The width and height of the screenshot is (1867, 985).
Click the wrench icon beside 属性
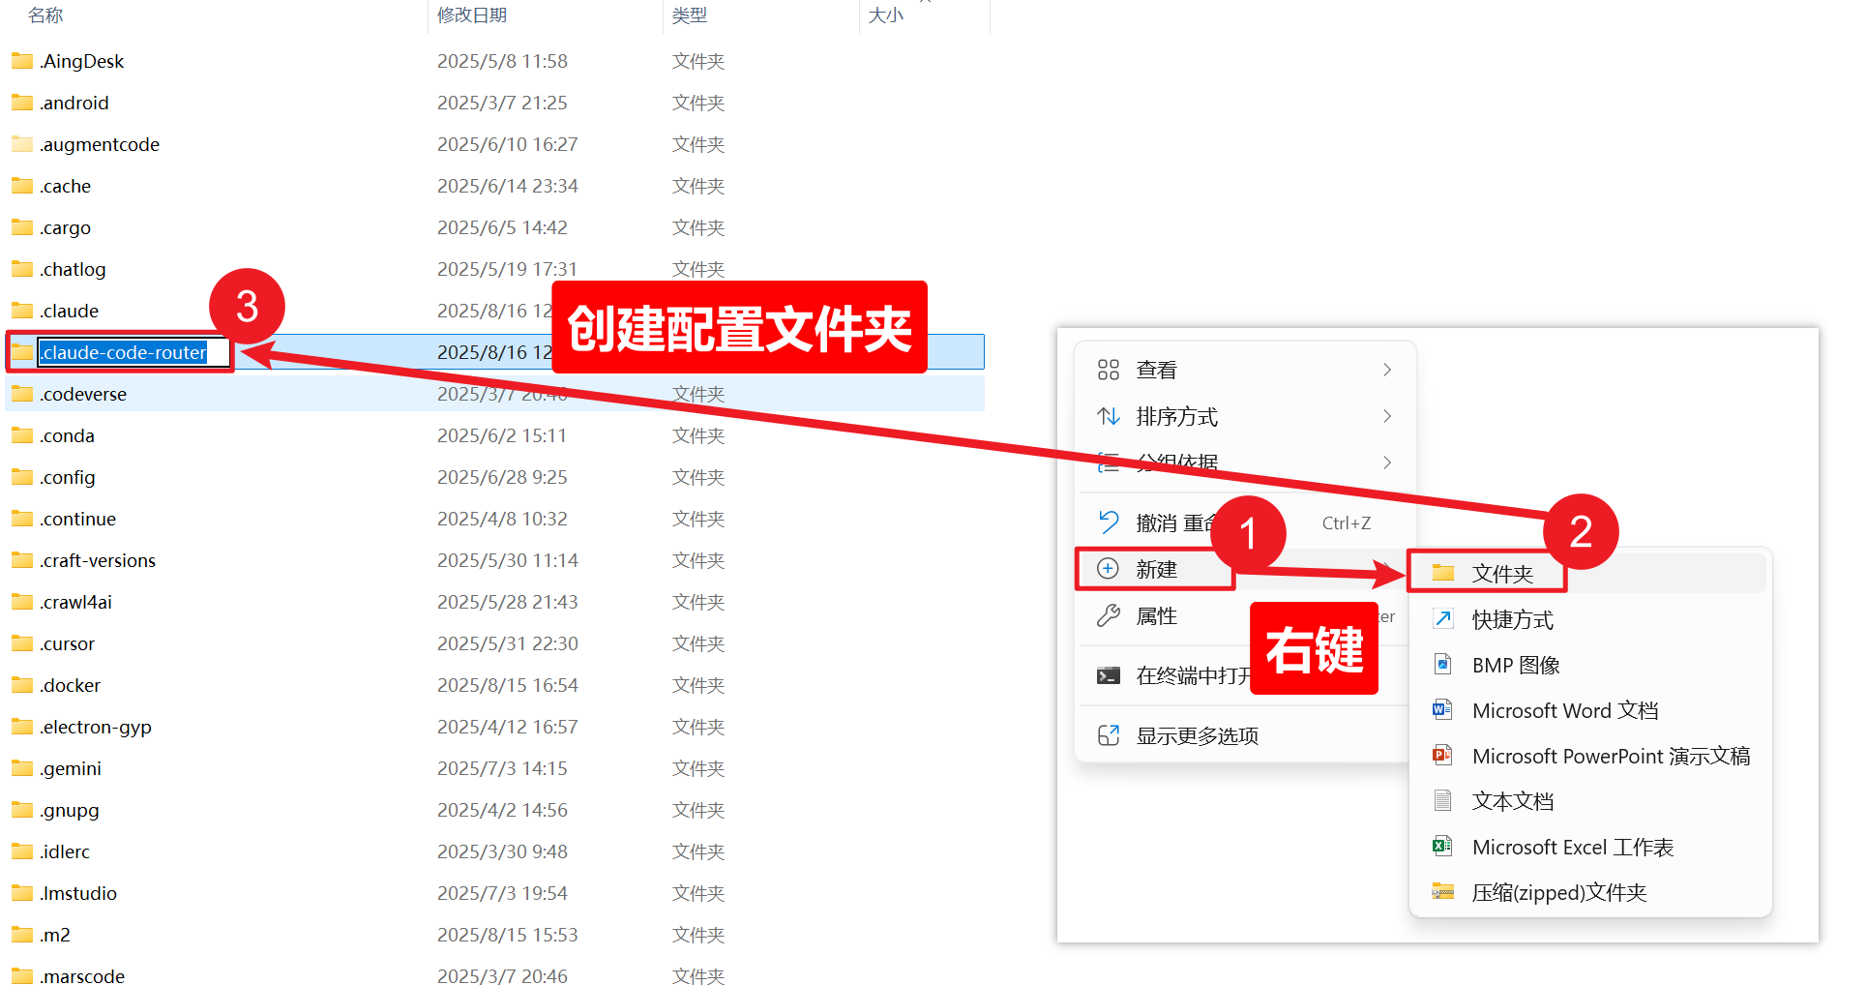1109,615
